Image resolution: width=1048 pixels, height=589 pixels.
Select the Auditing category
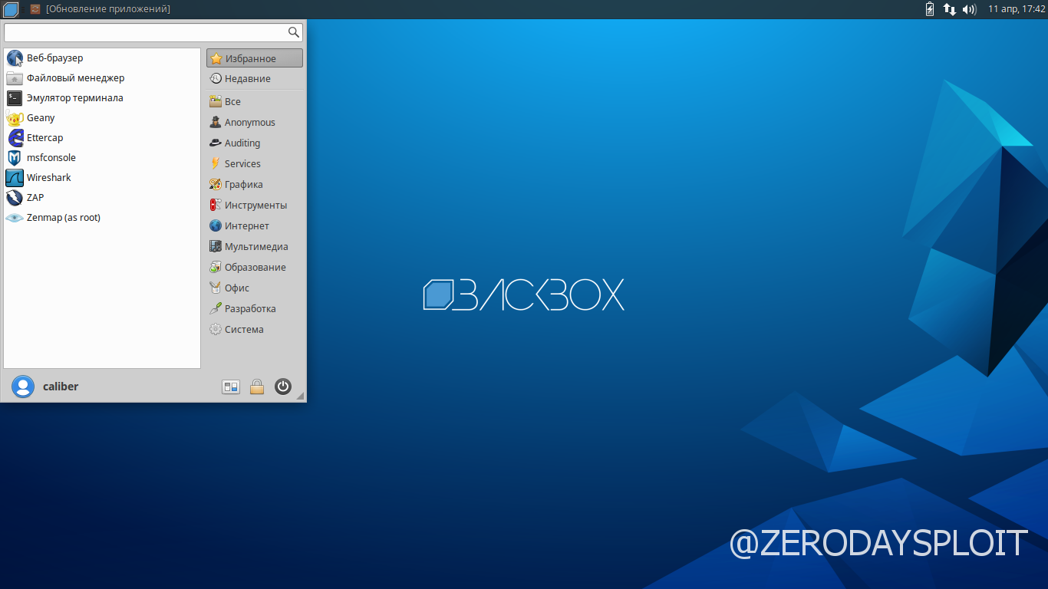point(255,143)
